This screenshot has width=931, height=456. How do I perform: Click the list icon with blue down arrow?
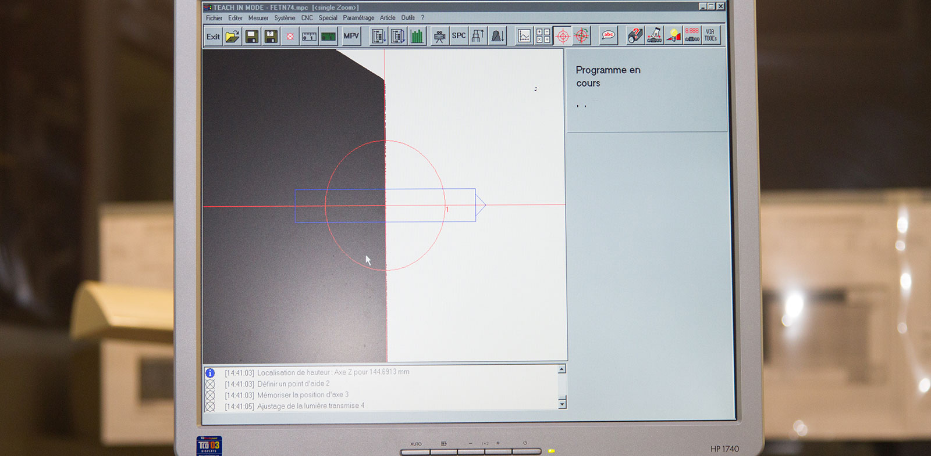click(379, 36)
